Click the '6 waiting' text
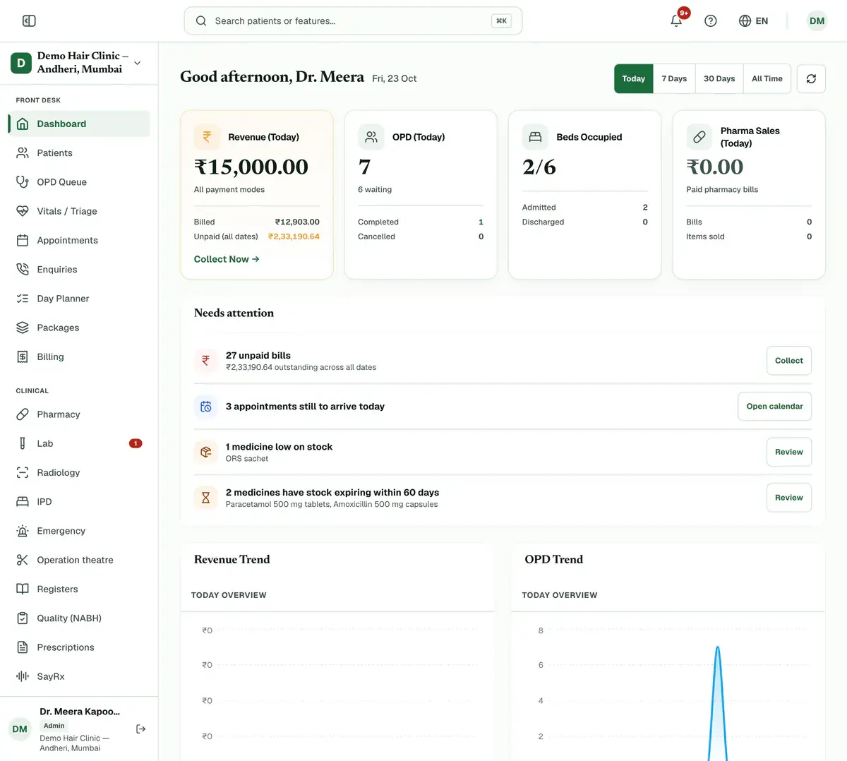Image resolution: width=847 pixels, height=761 pixels. click(x=375, y=190)
